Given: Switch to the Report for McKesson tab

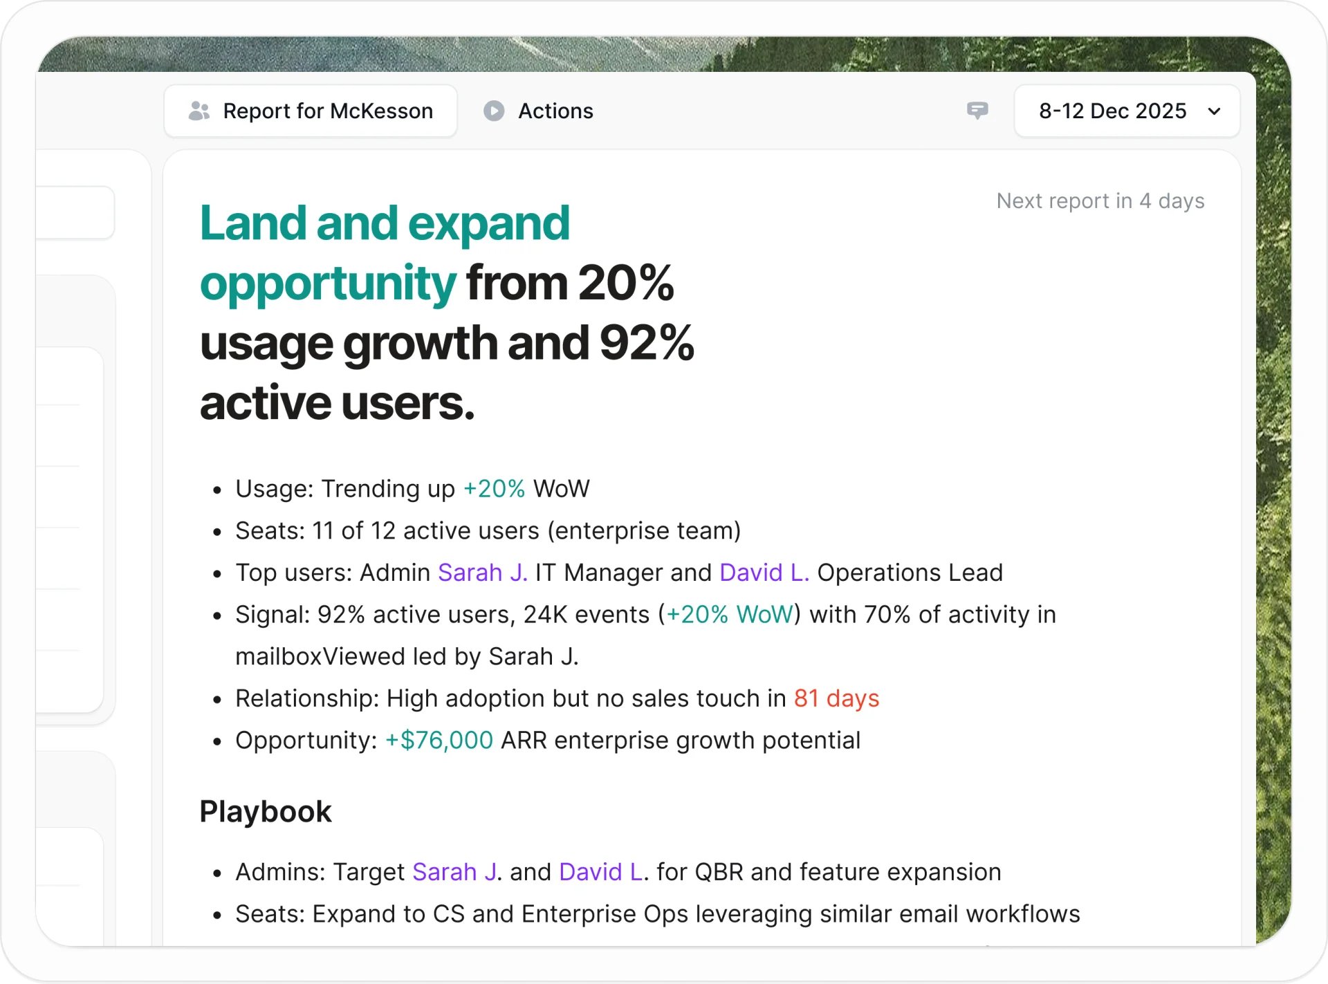Looking at the screenshot, I should (x=327, y=111).
